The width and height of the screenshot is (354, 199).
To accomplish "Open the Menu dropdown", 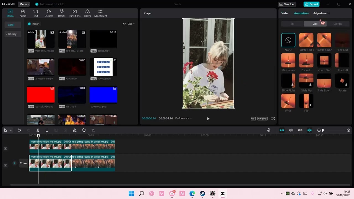I will click(x=24, y=4).
